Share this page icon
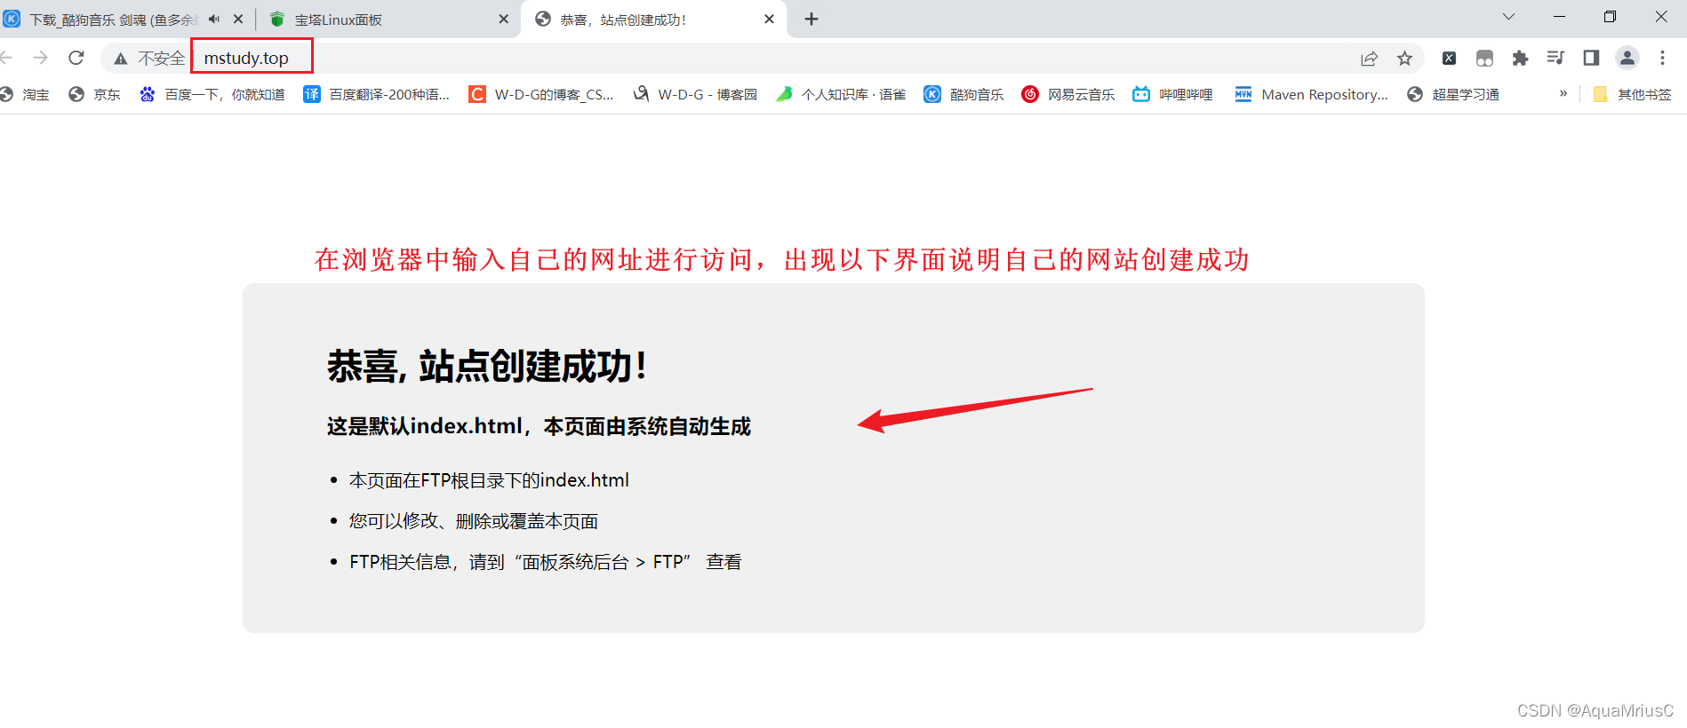 tap(1369, 59)
